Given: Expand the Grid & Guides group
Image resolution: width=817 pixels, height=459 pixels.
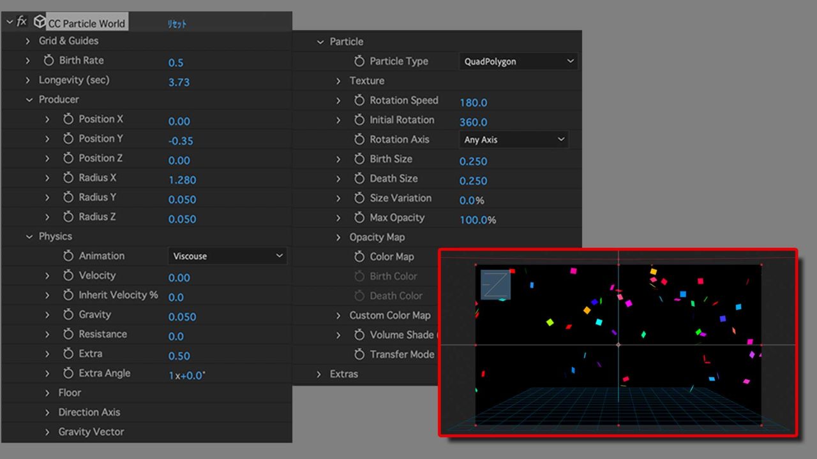Looking at the screenshot, I should point(27,41).
